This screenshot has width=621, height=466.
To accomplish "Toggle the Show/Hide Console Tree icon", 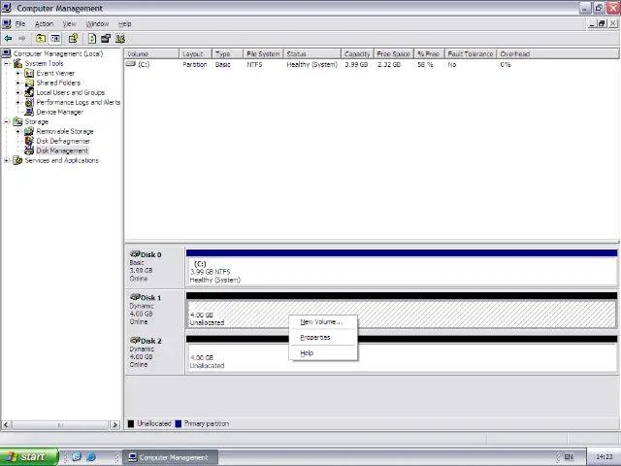I will (x=55, y=39).
